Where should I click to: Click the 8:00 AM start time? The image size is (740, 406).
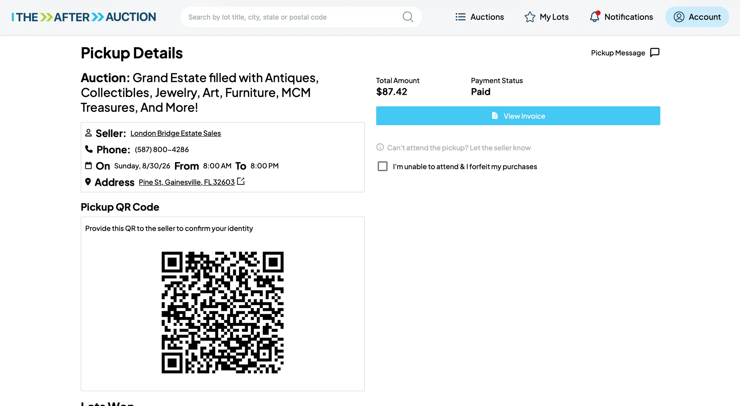tap(217, 166)
